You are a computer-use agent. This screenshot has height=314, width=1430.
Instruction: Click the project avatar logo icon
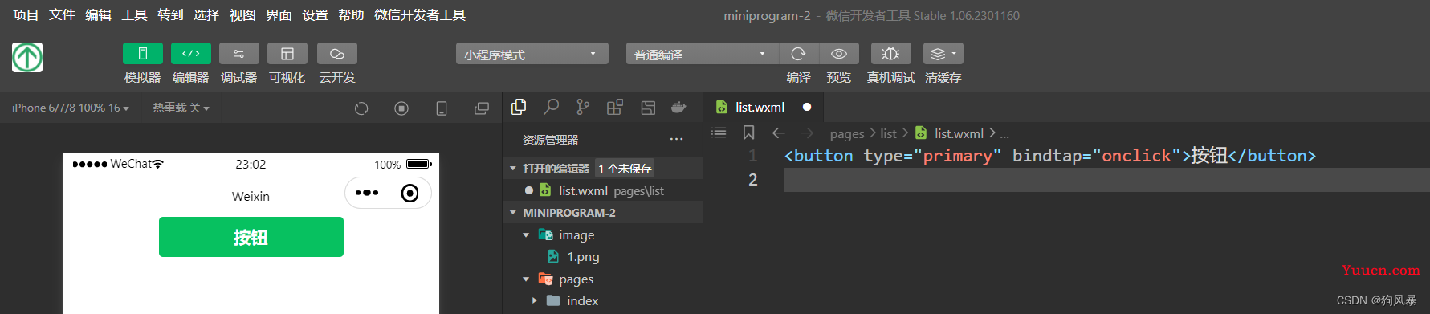click(27, 58)
